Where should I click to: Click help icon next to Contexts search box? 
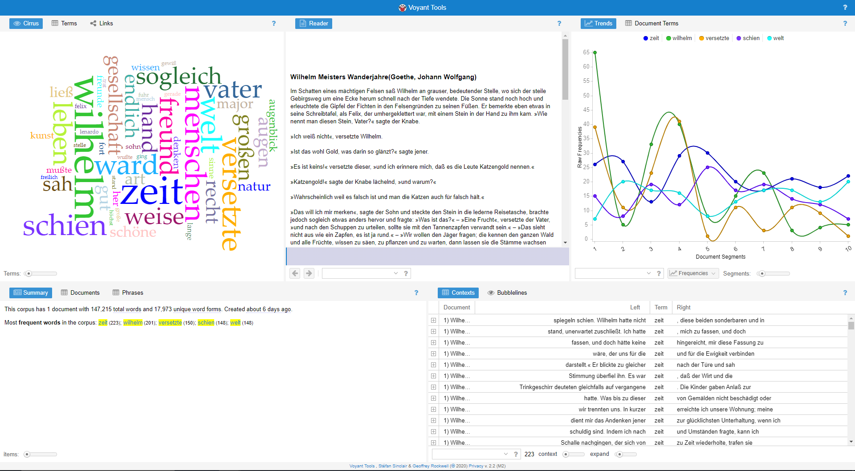click(516, 454)
